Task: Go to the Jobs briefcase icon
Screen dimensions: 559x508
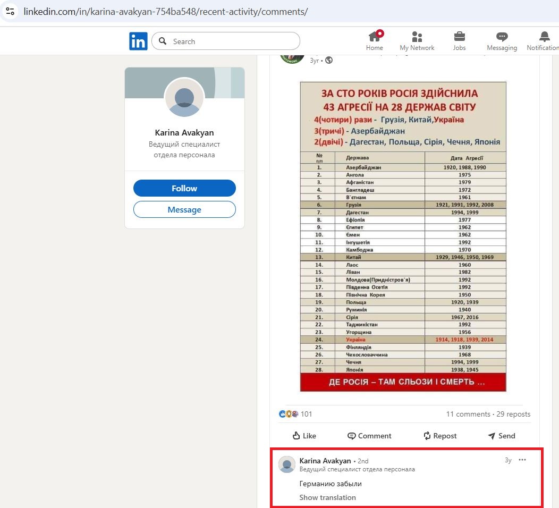Action: [x=459, y=37]
